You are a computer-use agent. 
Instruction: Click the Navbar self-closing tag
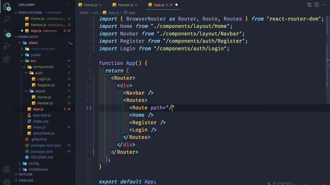pos(138,93)
